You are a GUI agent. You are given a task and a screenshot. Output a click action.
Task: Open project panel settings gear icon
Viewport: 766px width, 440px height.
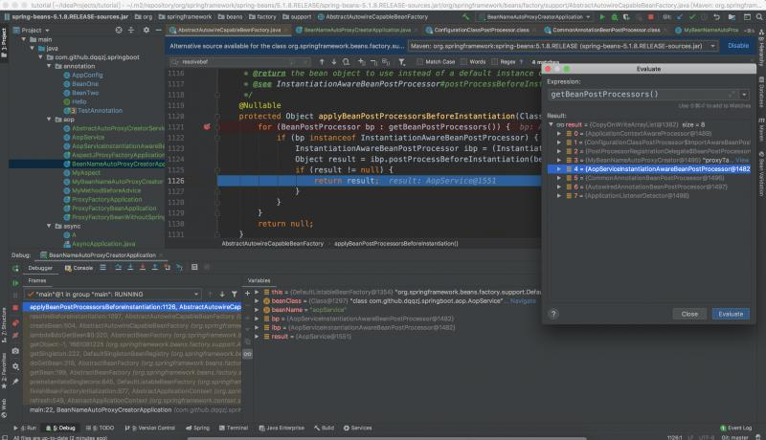[146, 30]
